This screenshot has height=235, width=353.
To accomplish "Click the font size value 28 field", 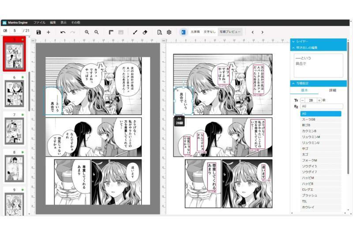I will point(311,100).
